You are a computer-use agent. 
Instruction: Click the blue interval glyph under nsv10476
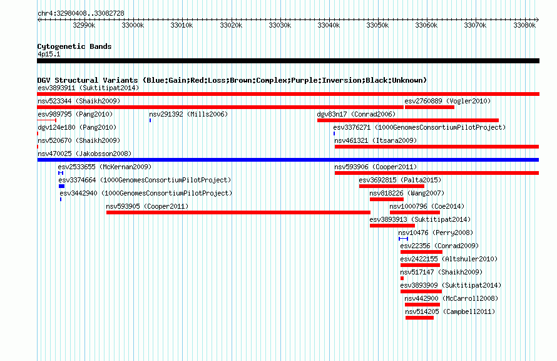pos(403,239)
